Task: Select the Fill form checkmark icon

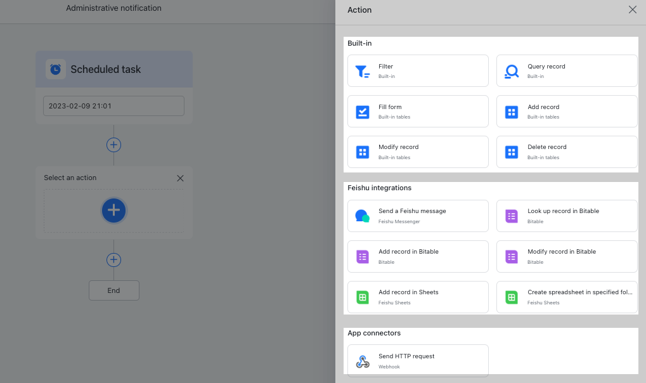Action: [x=363, y=112]
